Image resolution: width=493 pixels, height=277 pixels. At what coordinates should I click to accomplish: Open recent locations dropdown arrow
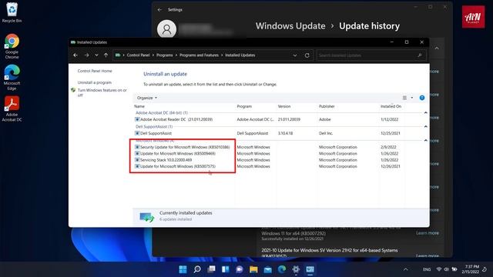coord(96,55)
